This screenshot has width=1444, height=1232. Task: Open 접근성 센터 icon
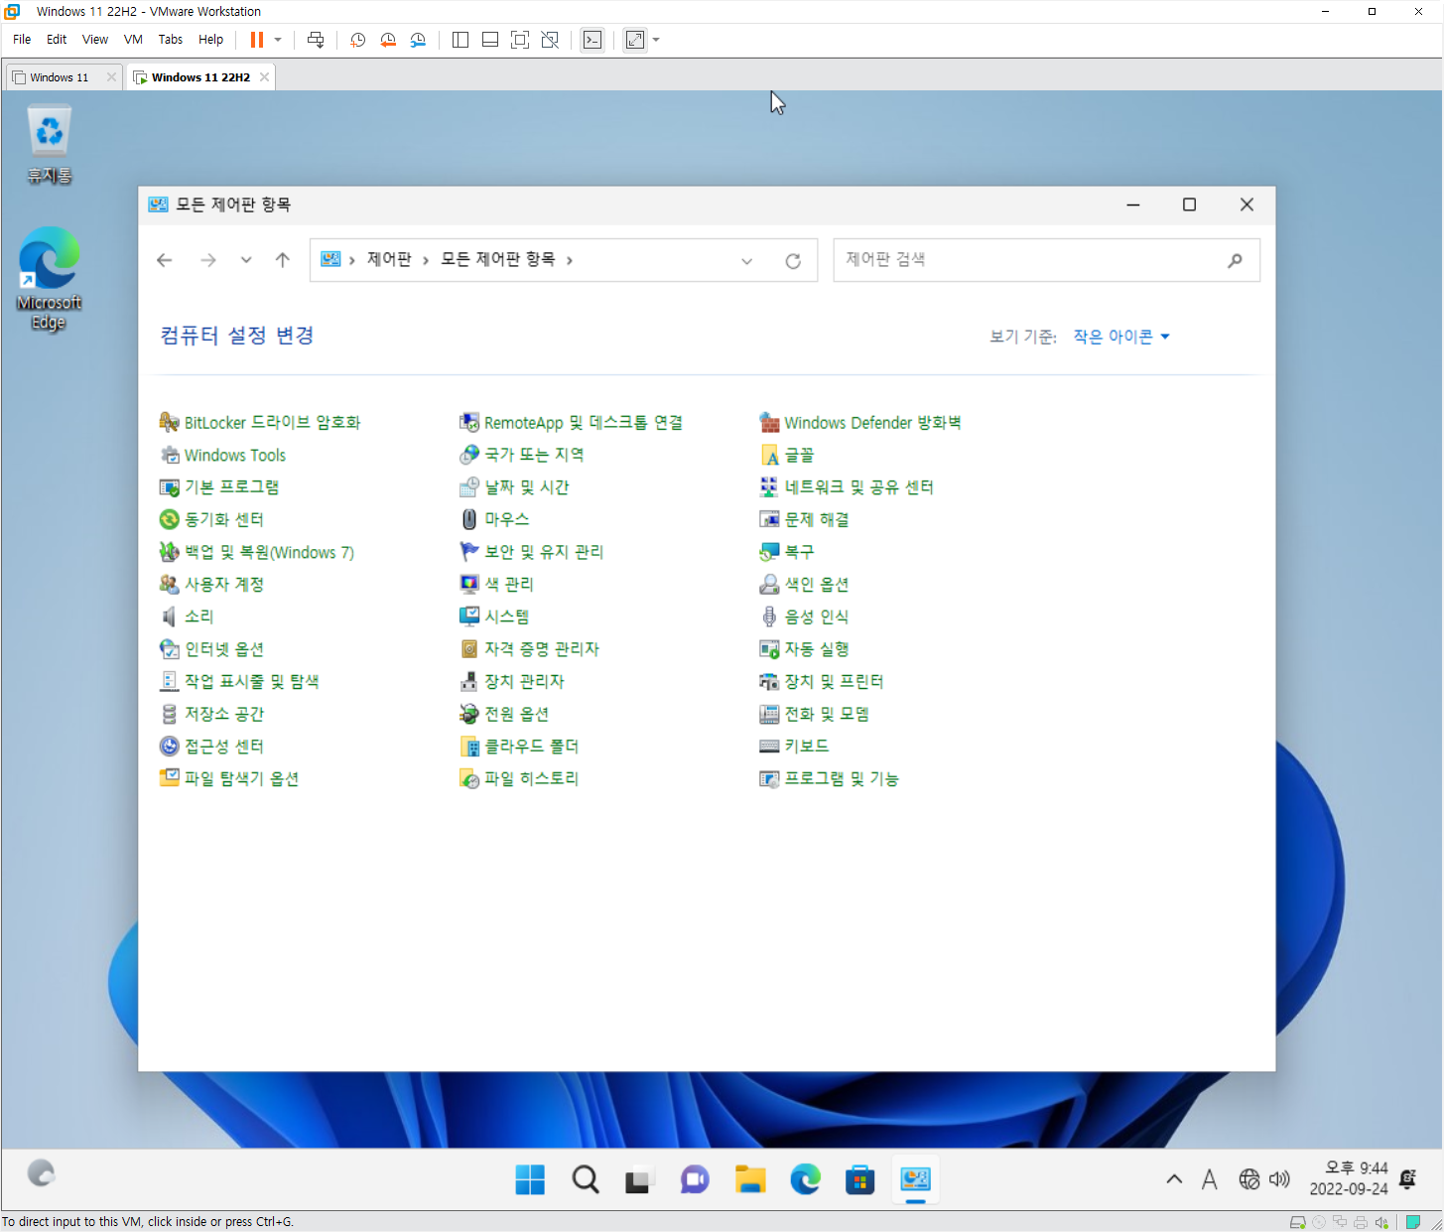coord(169,747)
